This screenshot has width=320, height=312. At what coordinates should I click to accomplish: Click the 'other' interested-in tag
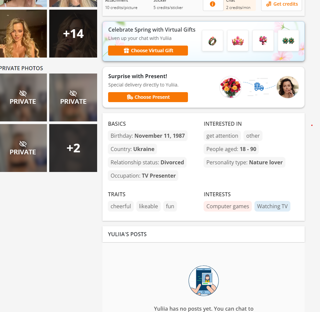point(253,136)
